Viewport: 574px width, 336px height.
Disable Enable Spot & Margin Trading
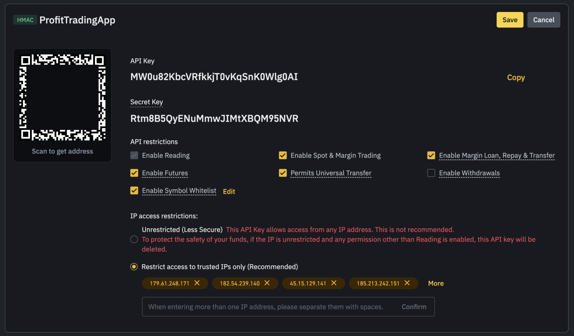click(x=283, y=155)
